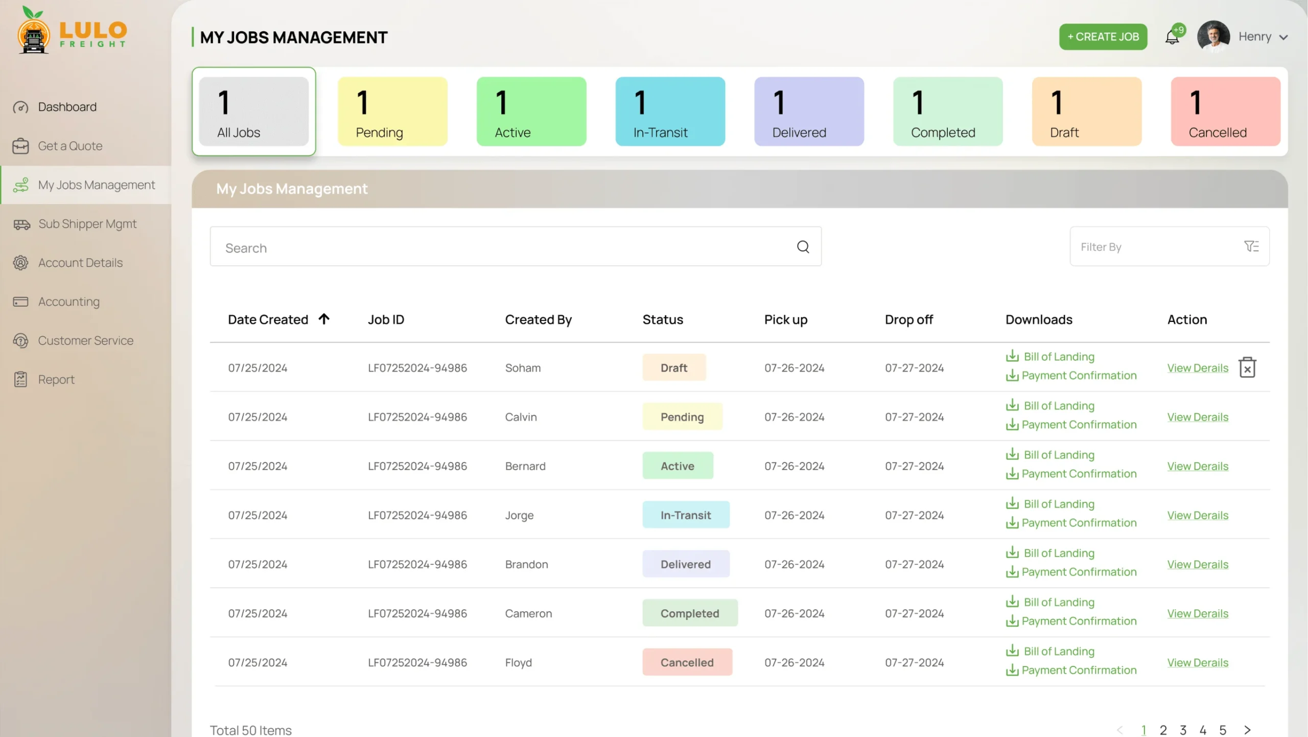Image resolution: width=1308 pixels, height=737 pixels.
Task: Download Bill of Landing icon for Jorge
Action: pos(1012,503)
